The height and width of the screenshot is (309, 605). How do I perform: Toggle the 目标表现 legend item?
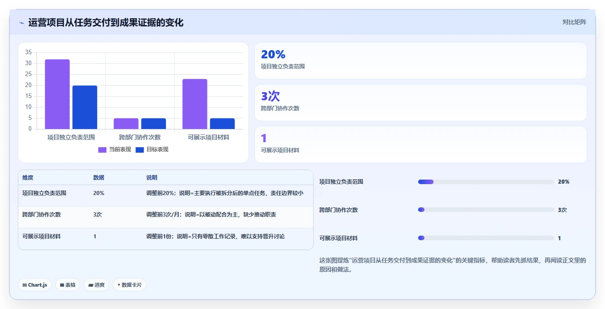152,149
